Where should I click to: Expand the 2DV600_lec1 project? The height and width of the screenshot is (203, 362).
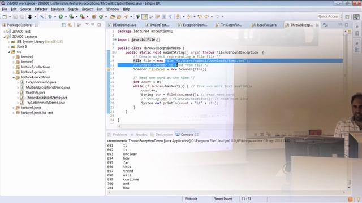(x=5, y=32)
